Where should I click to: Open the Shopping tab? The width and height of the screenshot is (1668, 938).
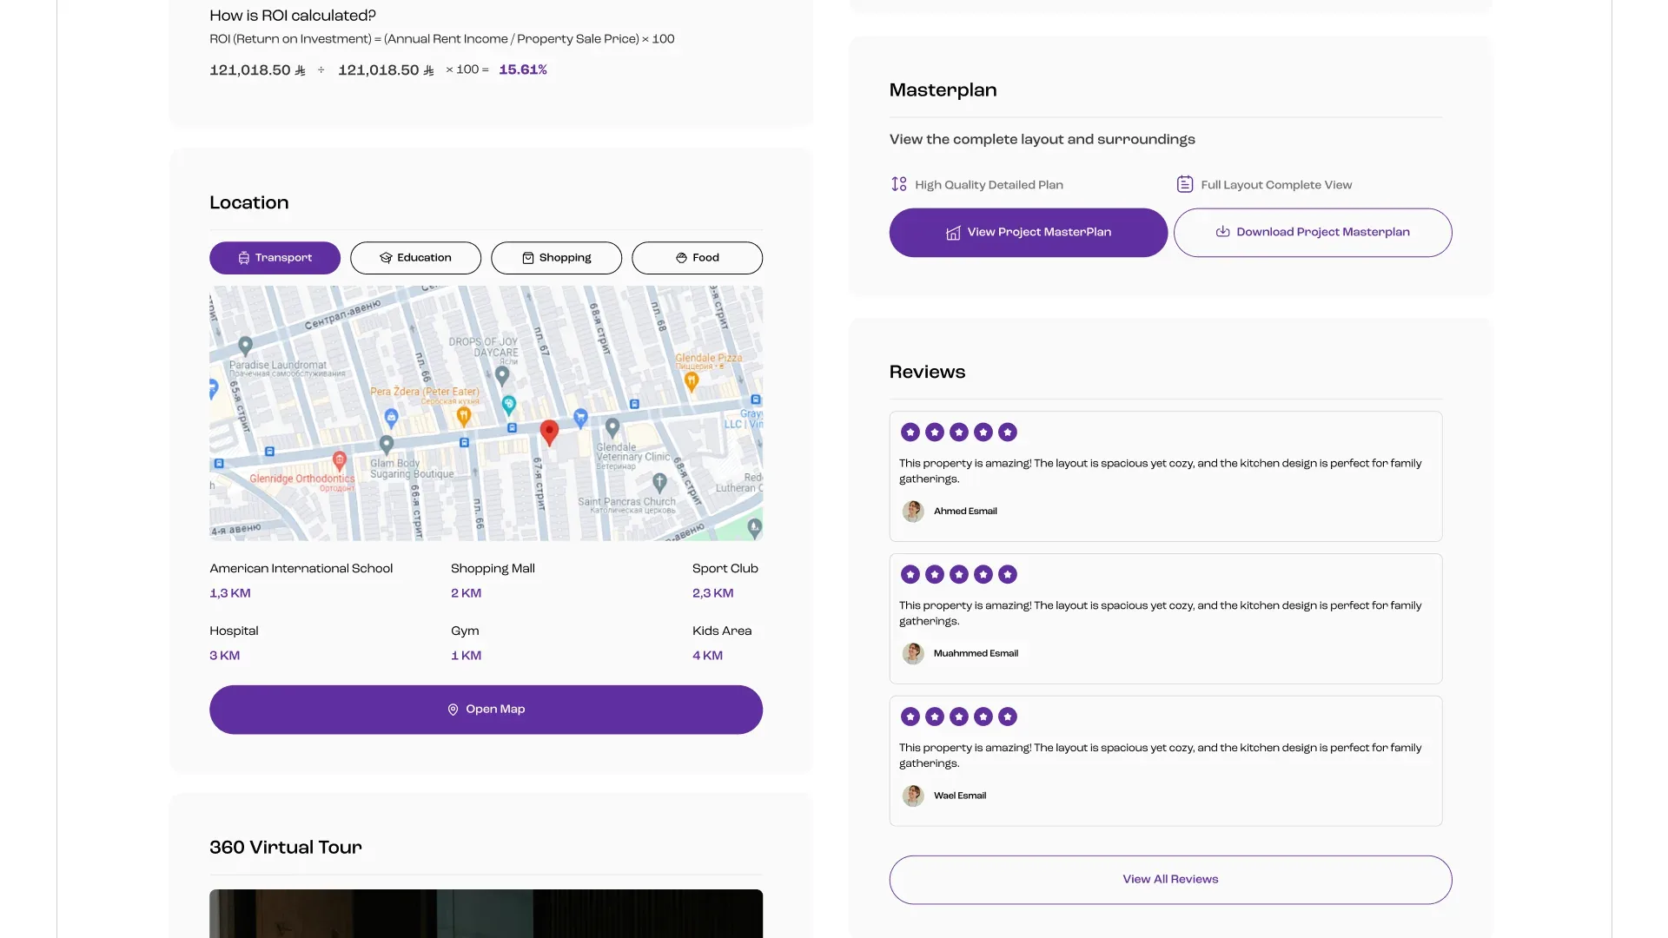556,258
